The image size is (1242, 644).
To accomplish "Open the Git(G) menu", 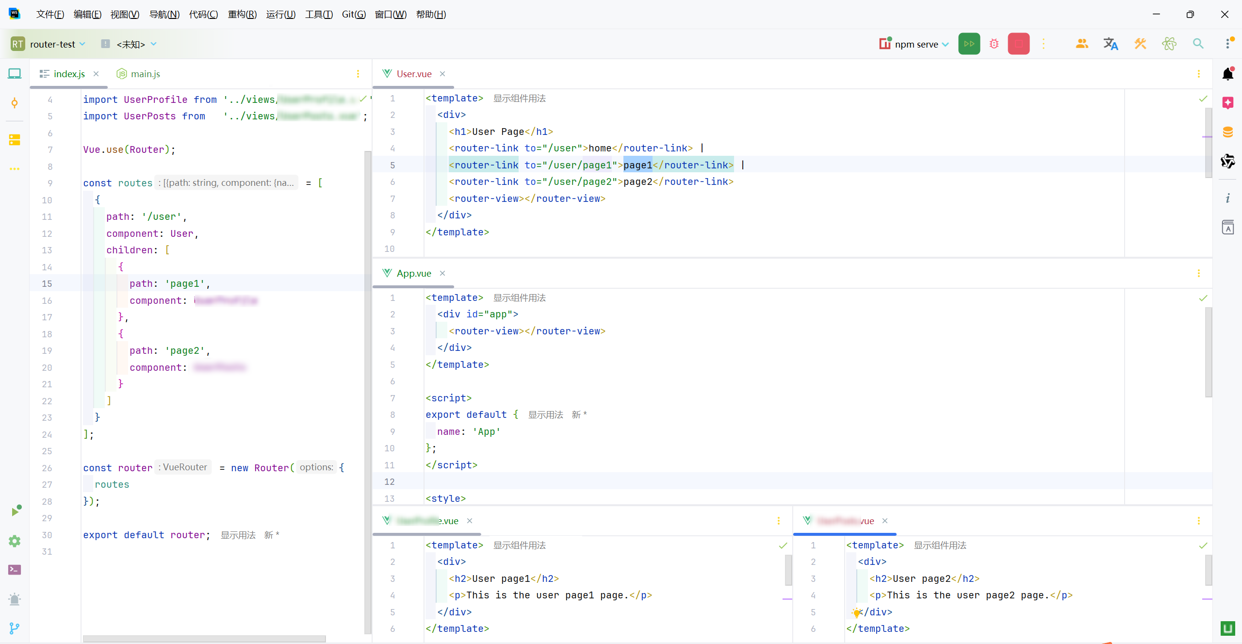I will click(354, 15).
